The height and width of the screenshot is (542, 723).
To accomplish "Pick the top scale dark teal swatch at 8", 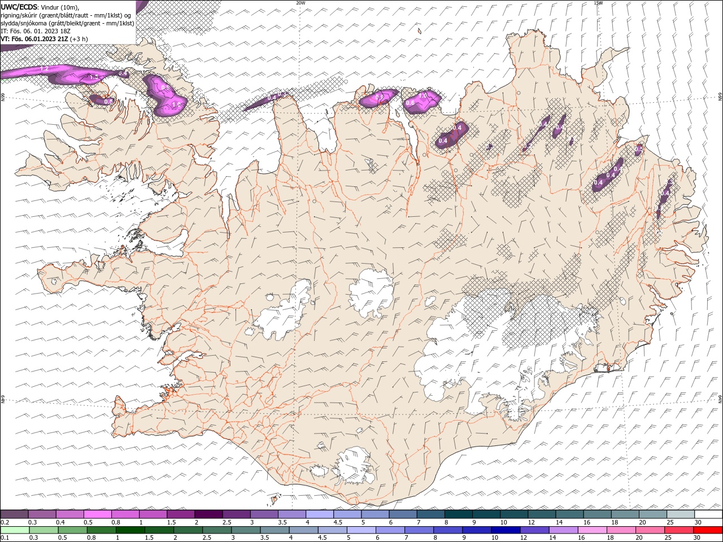I will tap(459, 514).
